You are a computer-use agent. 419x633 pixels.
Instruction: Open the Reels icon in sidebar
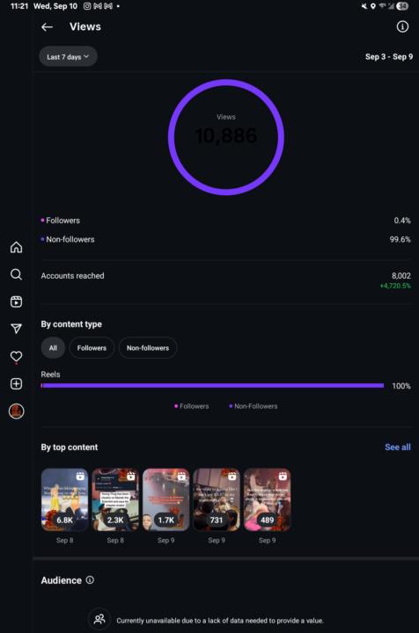pyautogui.click(x=16, y=302)
